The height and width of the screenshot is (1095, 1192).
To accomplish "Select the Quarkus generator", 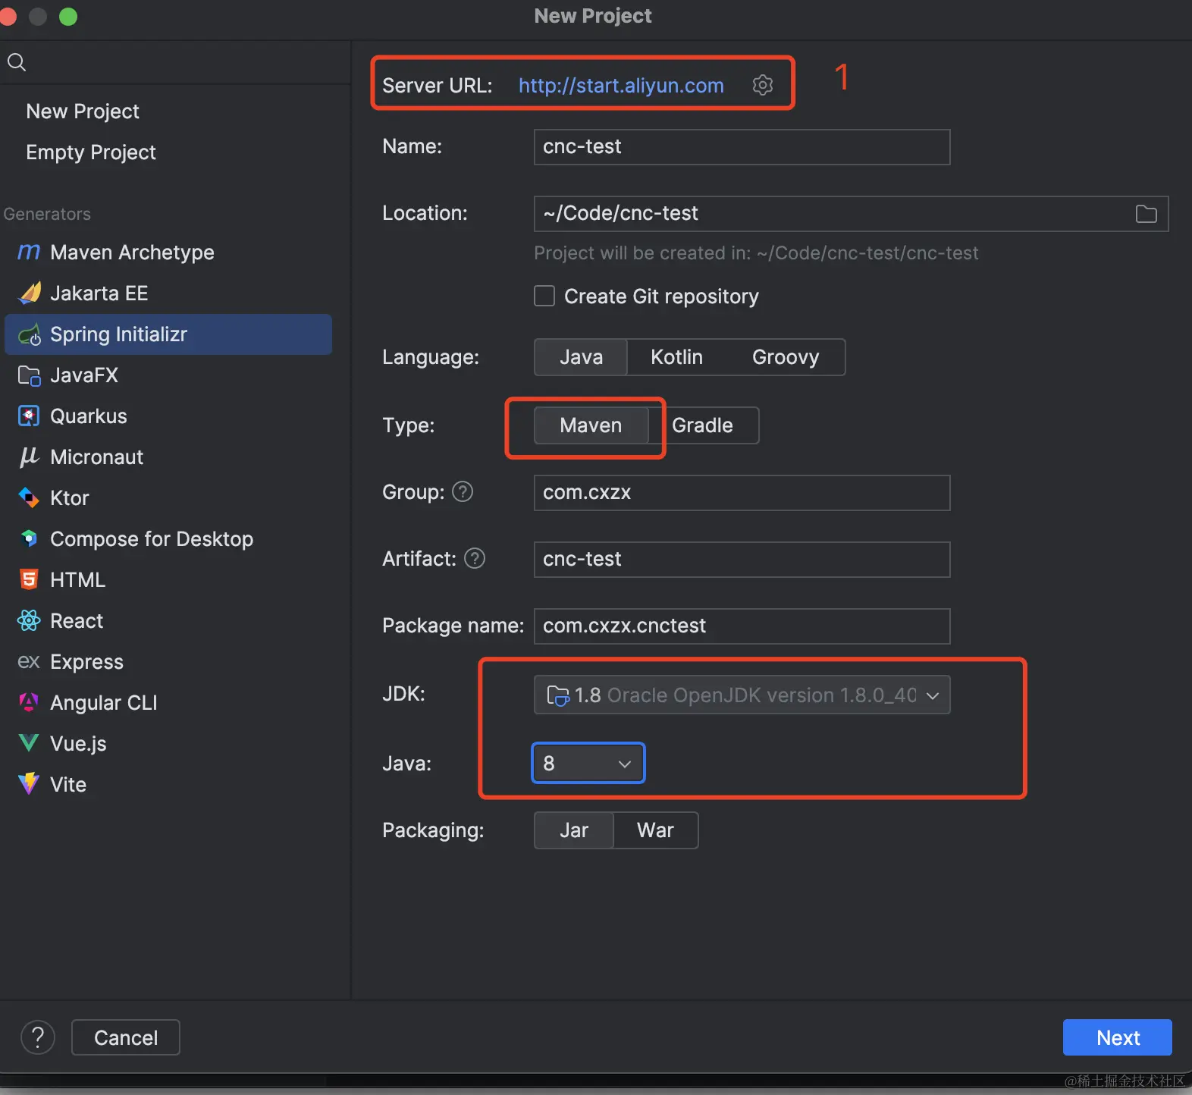I will (168, 416).
